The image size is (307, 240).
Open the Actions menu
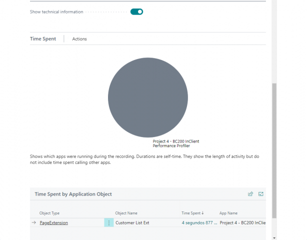point(79,39)
